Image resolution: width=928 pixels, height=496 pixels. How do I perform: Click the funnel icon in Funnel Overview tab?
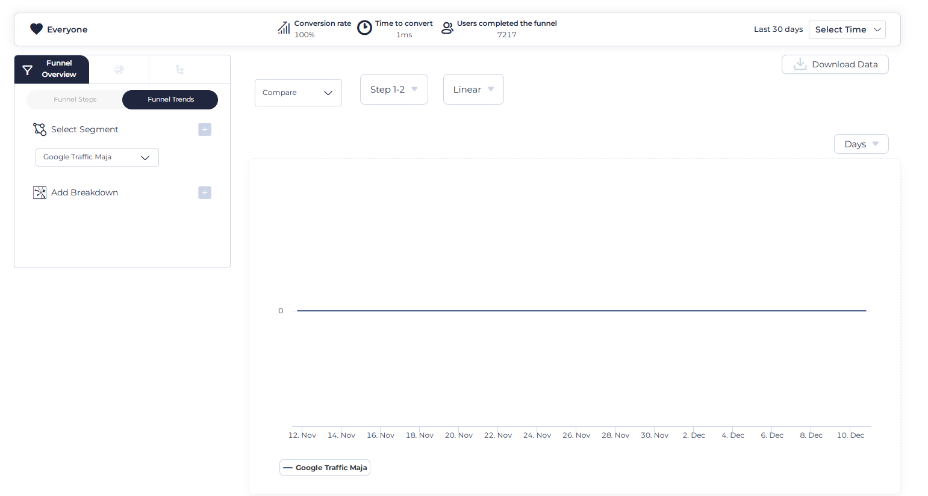click(x=28, y=70)
